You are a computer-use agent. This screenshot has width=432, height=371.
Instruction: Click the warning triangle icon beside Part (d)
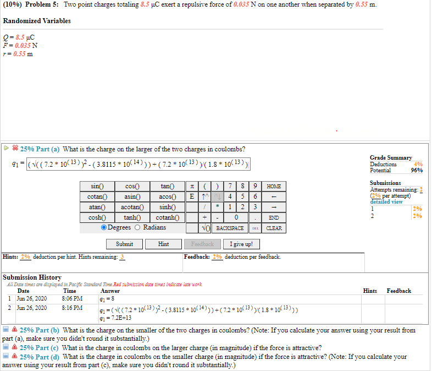click(x=15, y=356)
